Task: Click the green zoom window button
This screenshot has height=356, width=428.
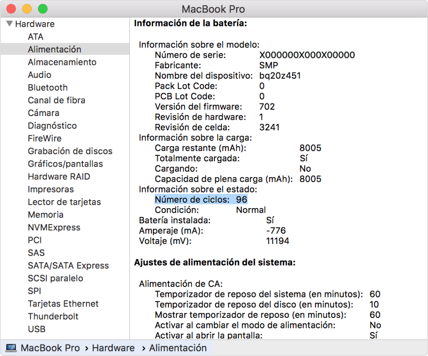Action: tap(43, 9)
